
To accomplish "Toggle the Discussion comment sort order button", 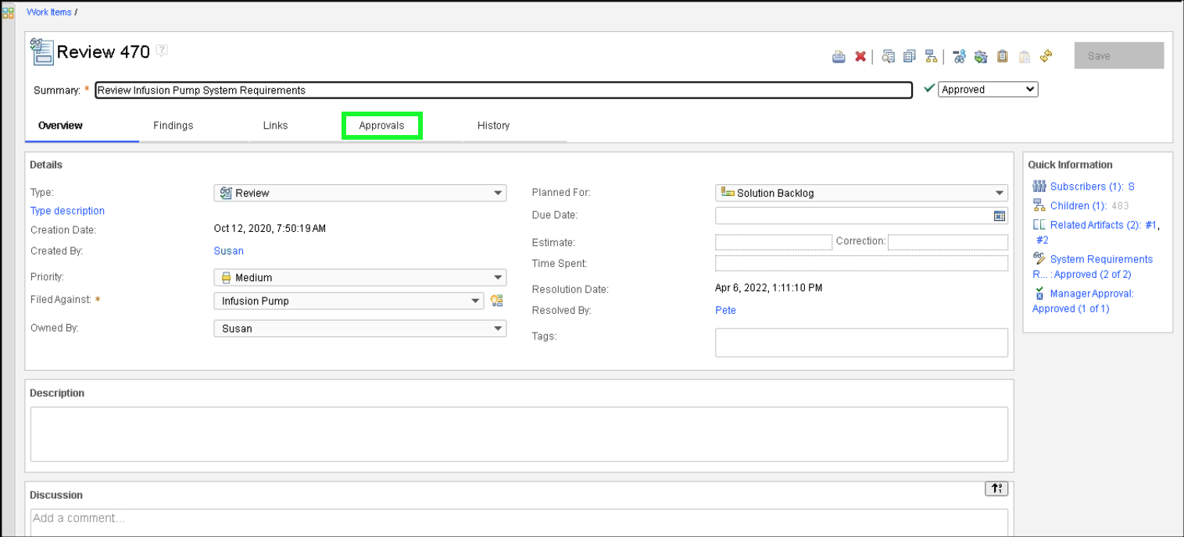I will pyautogui.click(x=996, y=489).
